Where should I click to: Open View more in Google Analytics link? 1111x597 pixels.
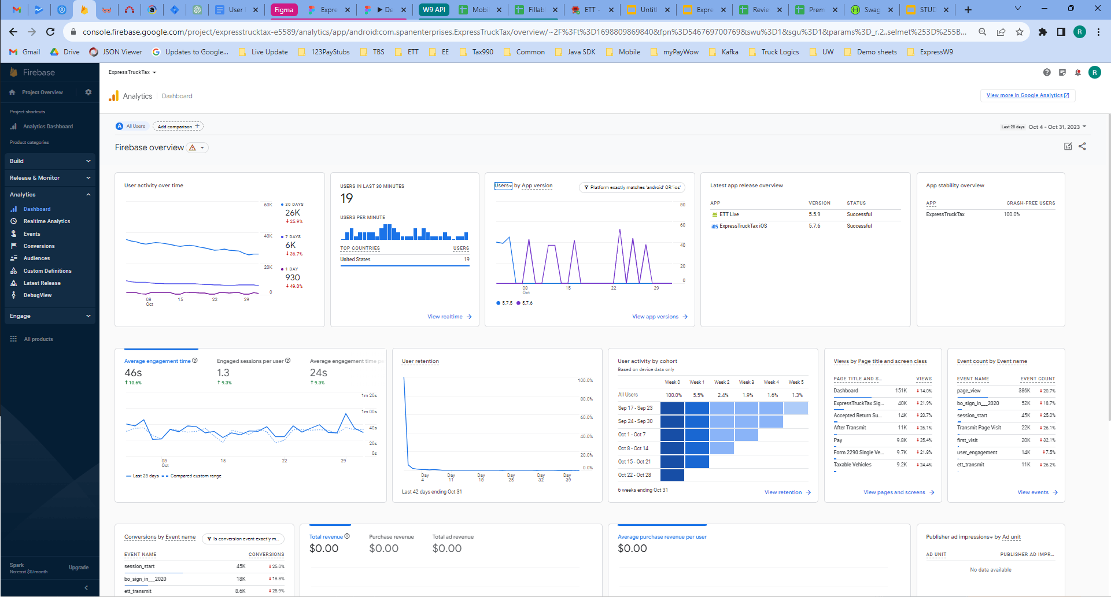pos(1028,95)
